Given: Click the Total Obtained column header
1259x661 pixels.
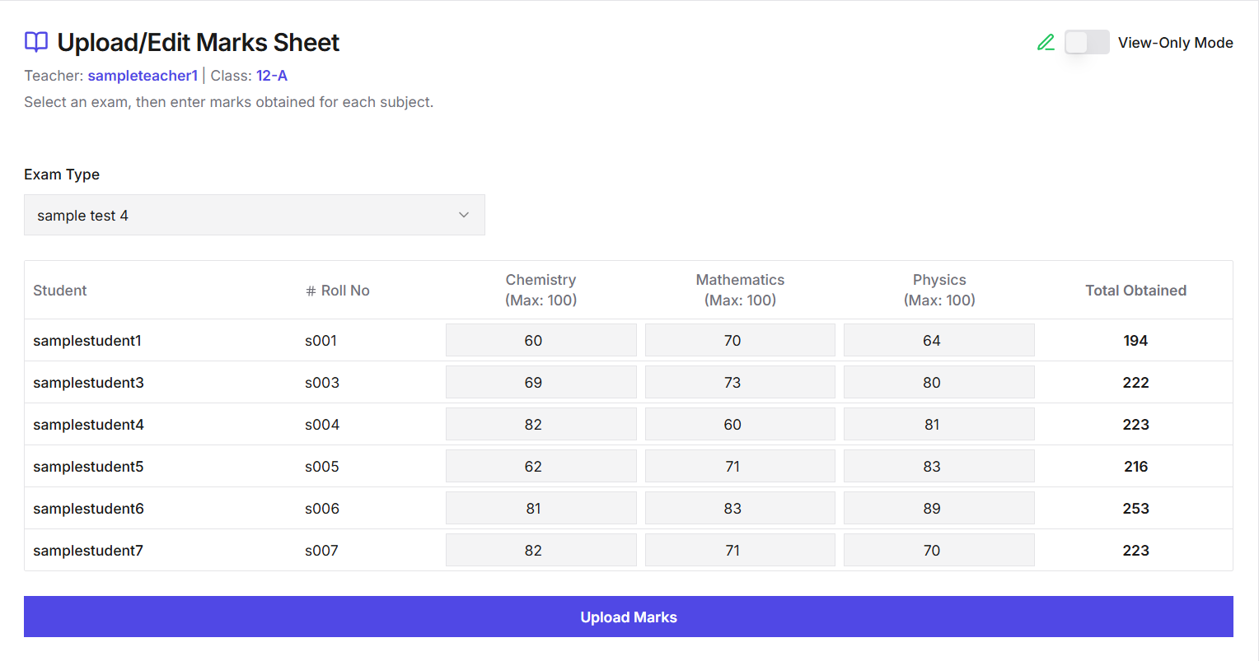Looking at the screenshot, I should [1135, 290].
